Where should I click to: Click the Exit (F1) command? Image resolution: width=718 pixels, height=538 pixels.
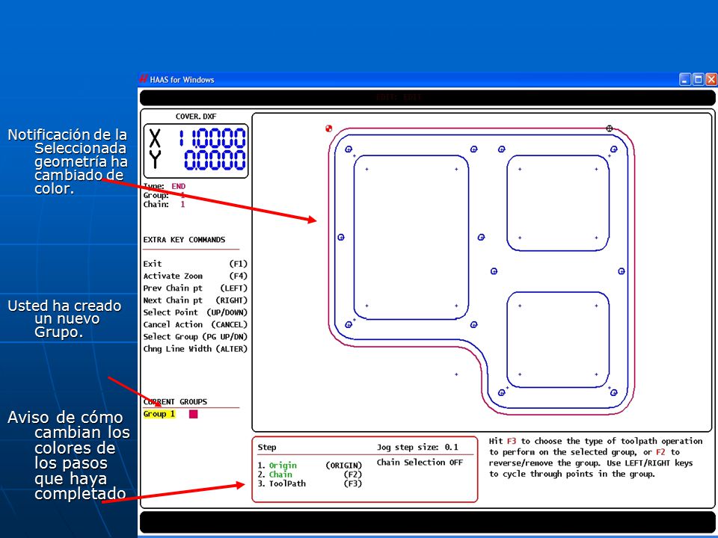[195, 264]
